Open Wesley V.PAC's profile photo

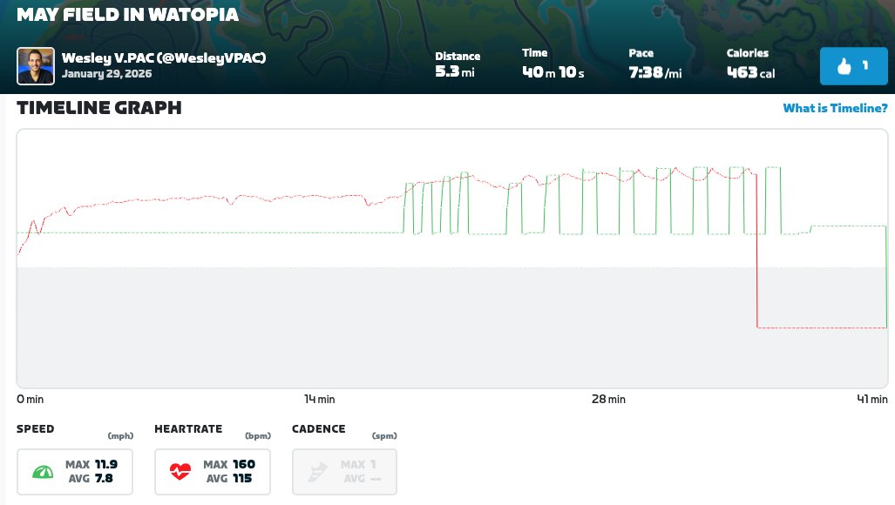coord(36,66)
